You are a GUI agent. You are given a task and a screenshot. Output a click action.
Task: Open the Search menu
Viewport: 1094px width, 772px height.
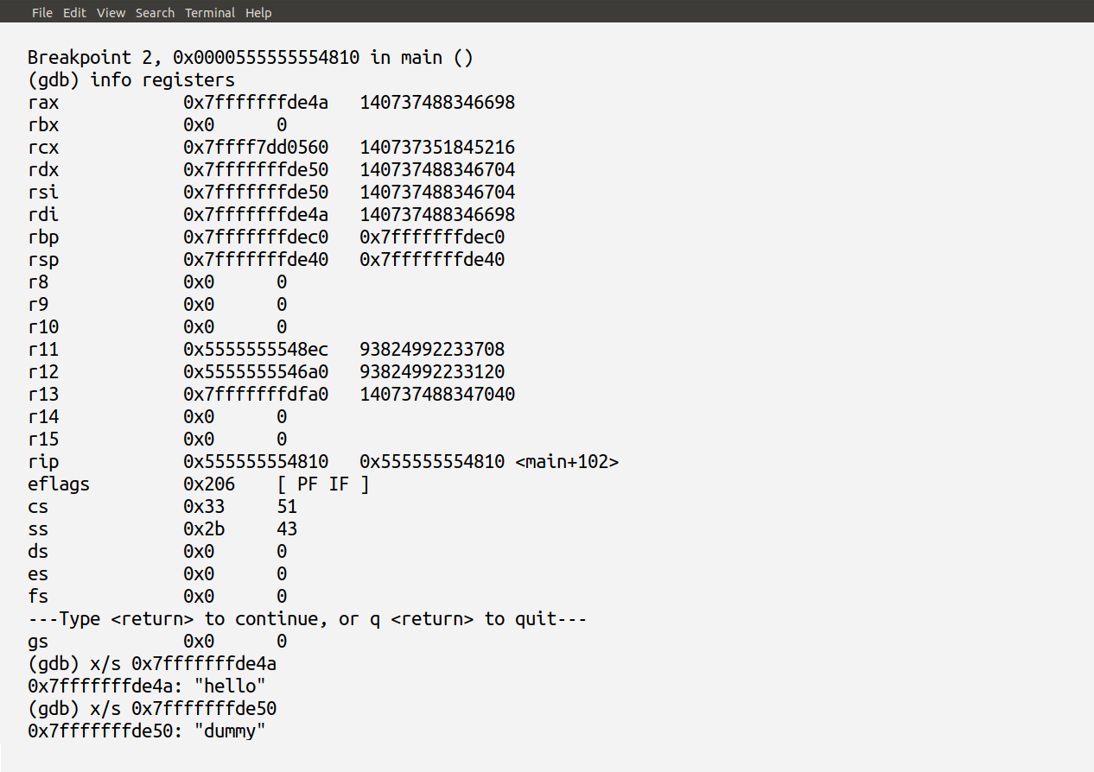(155, 13)
